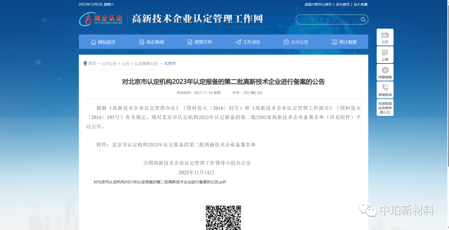Open 网站首页 navigation tab
Screen dimensions: 449x230
coord(103,42)
